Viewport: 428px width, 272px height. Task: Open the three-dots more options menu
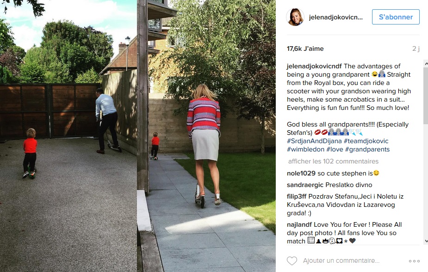pyautogui.click(x=414, y=261)
